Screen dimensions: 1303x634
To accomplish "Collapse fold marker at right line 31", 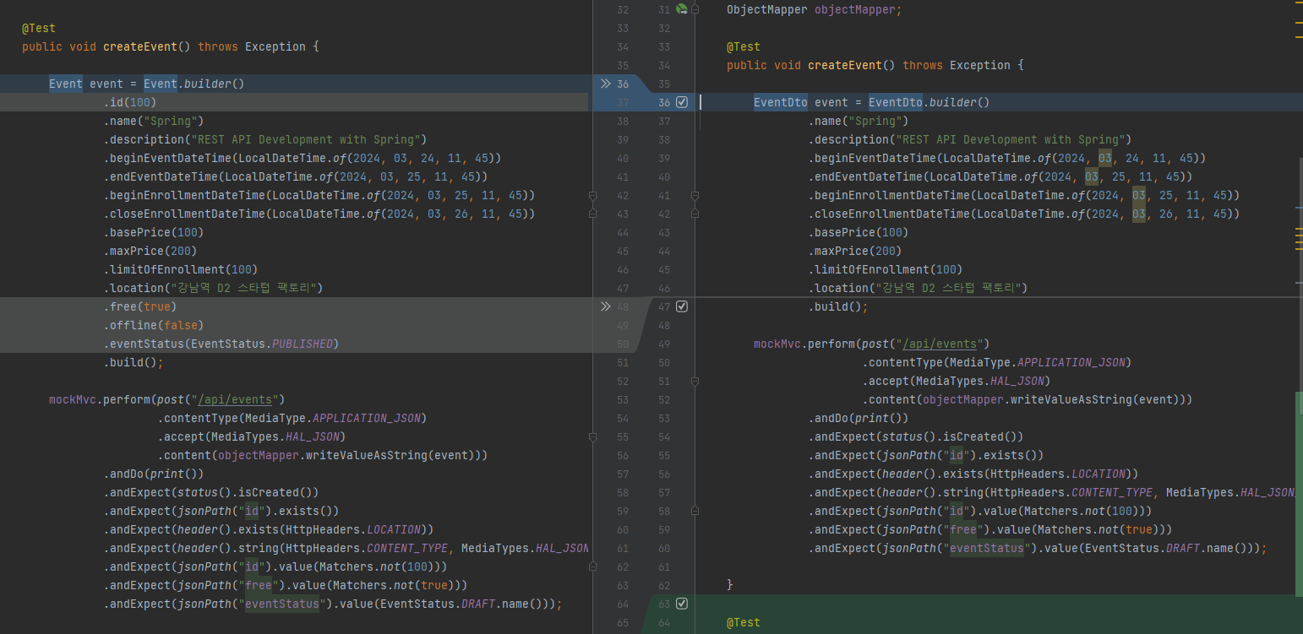I will coord(695,9).
